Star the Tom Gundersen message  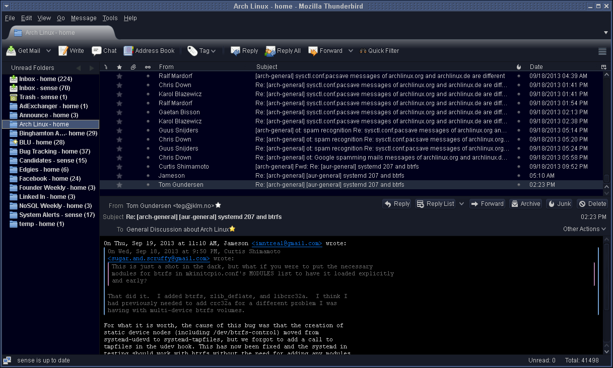119,185
